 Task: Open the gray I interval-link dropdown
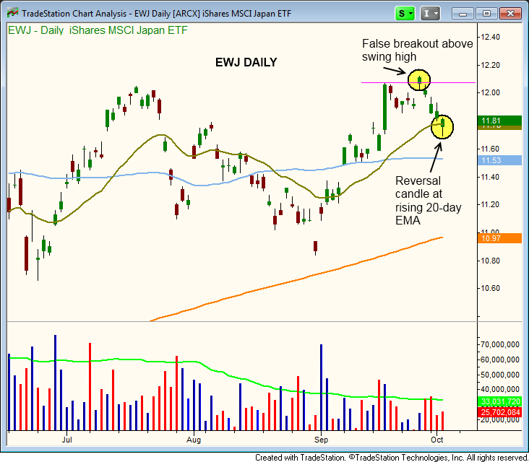pyautogui.click(x=430, y=14)
